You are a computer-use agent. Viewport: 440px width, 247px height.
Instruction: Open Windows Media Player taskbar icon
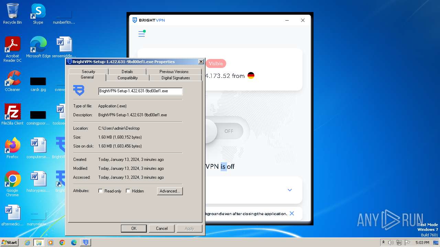pyautogui.click(x=51, y=243)
